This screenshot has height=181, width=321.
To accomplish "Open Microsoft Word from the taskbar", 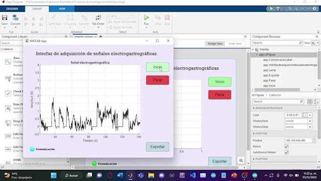I will pyautogui.click(x=120, y=175).
